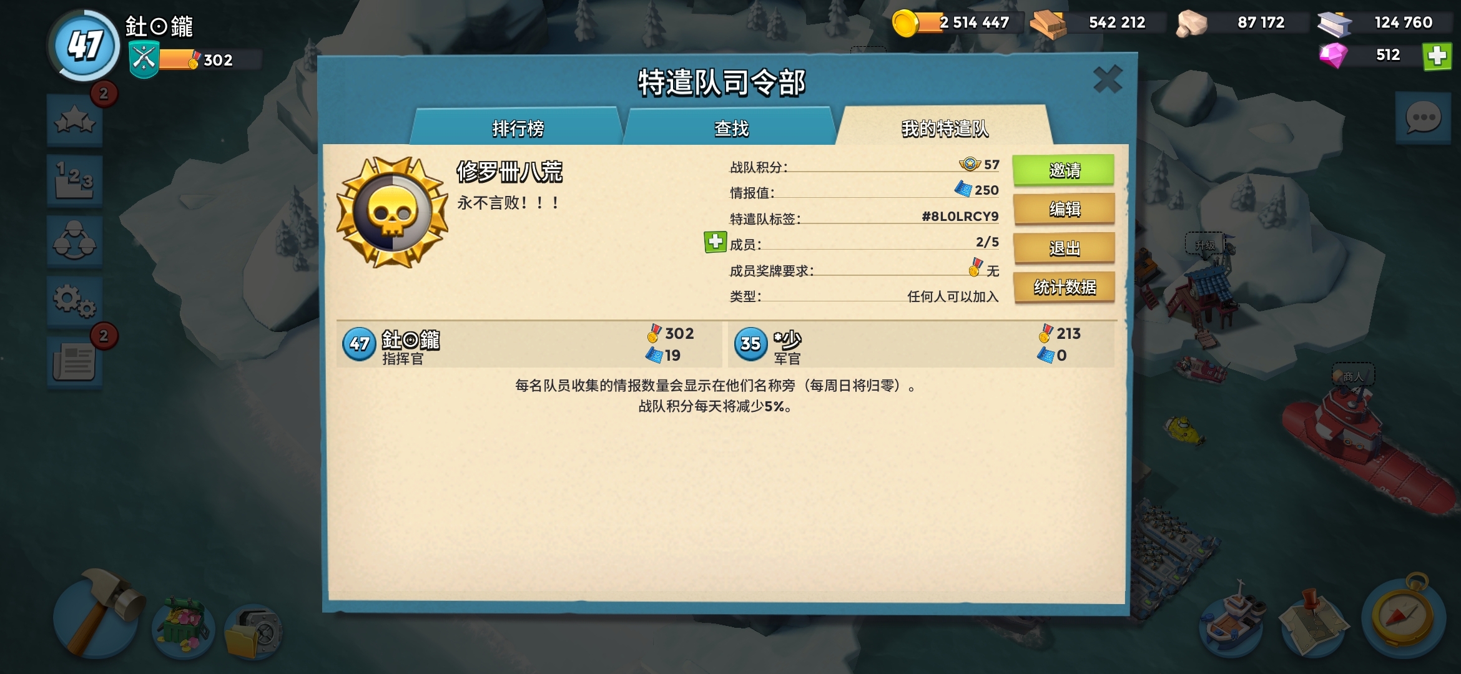
Task: Click the green 邀请 invite button
Action: (x=1063, y=170)
